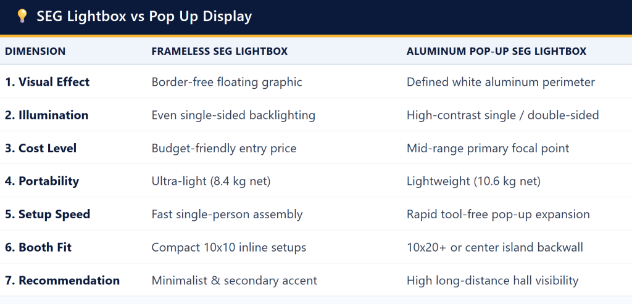Click the Portability row label
Viewport: 632px width, 304px height.
[x=42, y=181]
